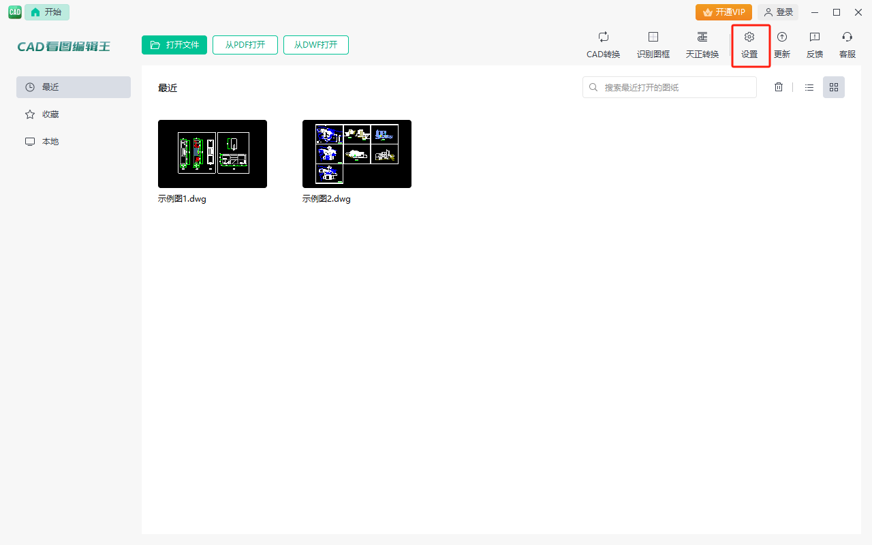Click the 开通VIP upgrade button
Image resolution: width=872 pixels, height=545 pixels.
723,12
